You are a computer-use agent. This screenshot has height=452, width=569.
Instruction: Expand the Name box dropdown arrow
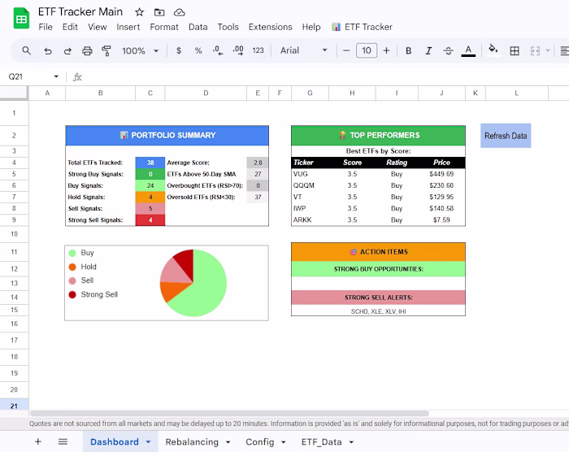[56, 76]
